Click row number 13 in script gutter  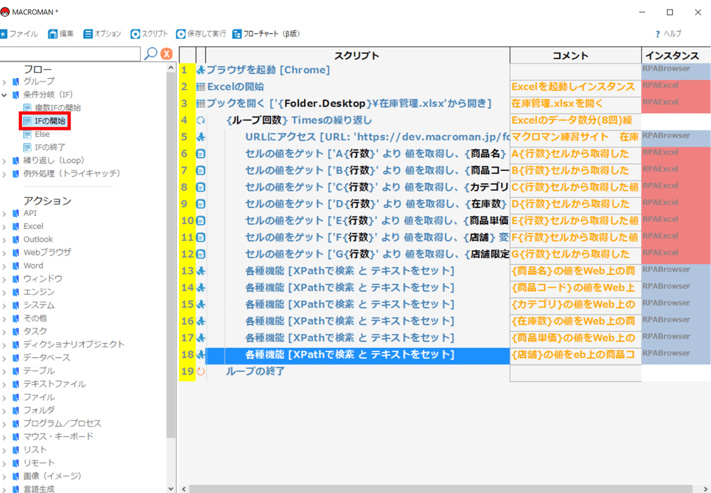(x=187, y=271)
